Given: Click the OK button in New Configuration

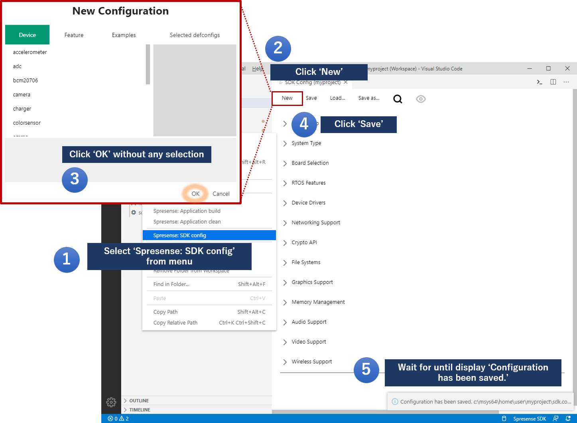Looking at the screenshot, I should [195, 194].
